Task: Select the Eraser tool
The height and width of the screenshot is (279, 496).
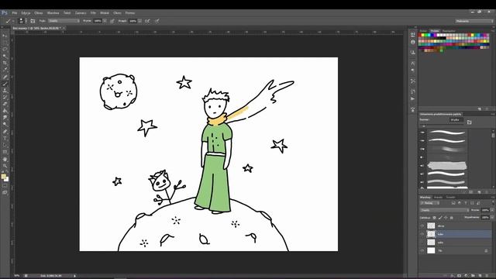Action: tap(5, 104)
